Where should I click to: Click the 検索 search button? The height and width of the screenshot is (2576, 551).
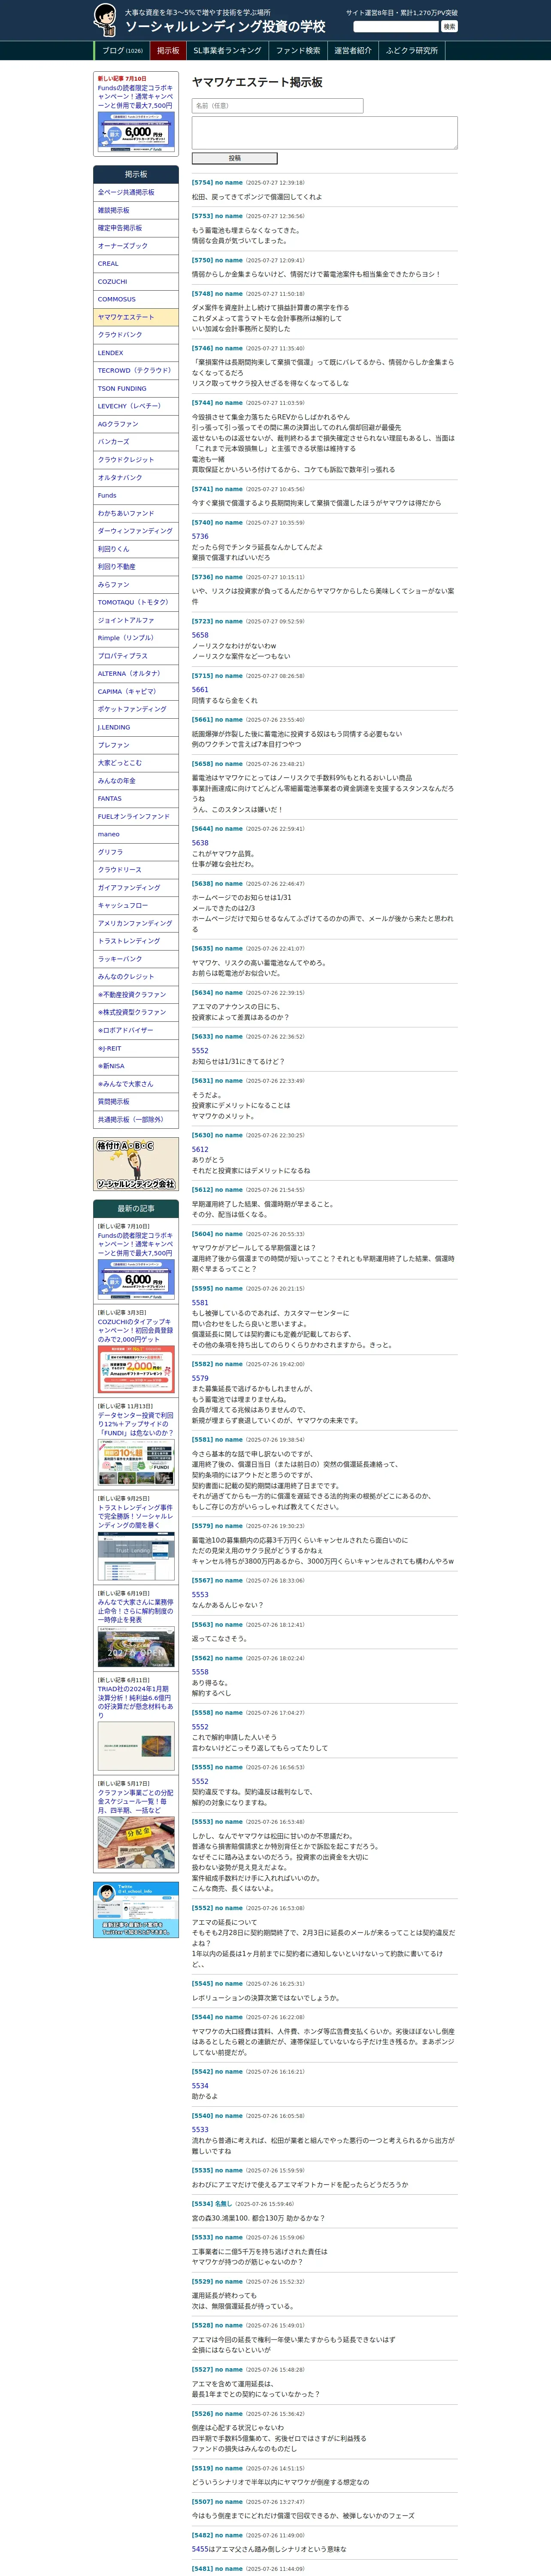[x=449, y=27]
